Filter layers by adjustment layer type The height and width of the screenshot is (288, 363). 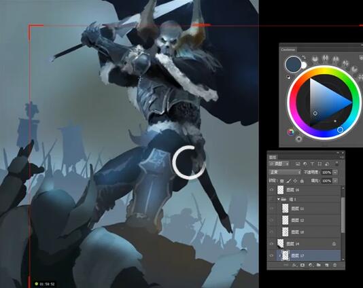tap(305, 164)
